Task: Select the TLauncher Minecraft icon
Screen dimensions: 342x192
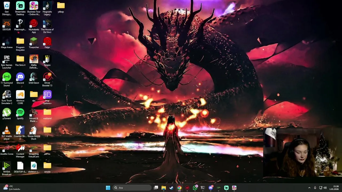Action: tap(34, 43)
